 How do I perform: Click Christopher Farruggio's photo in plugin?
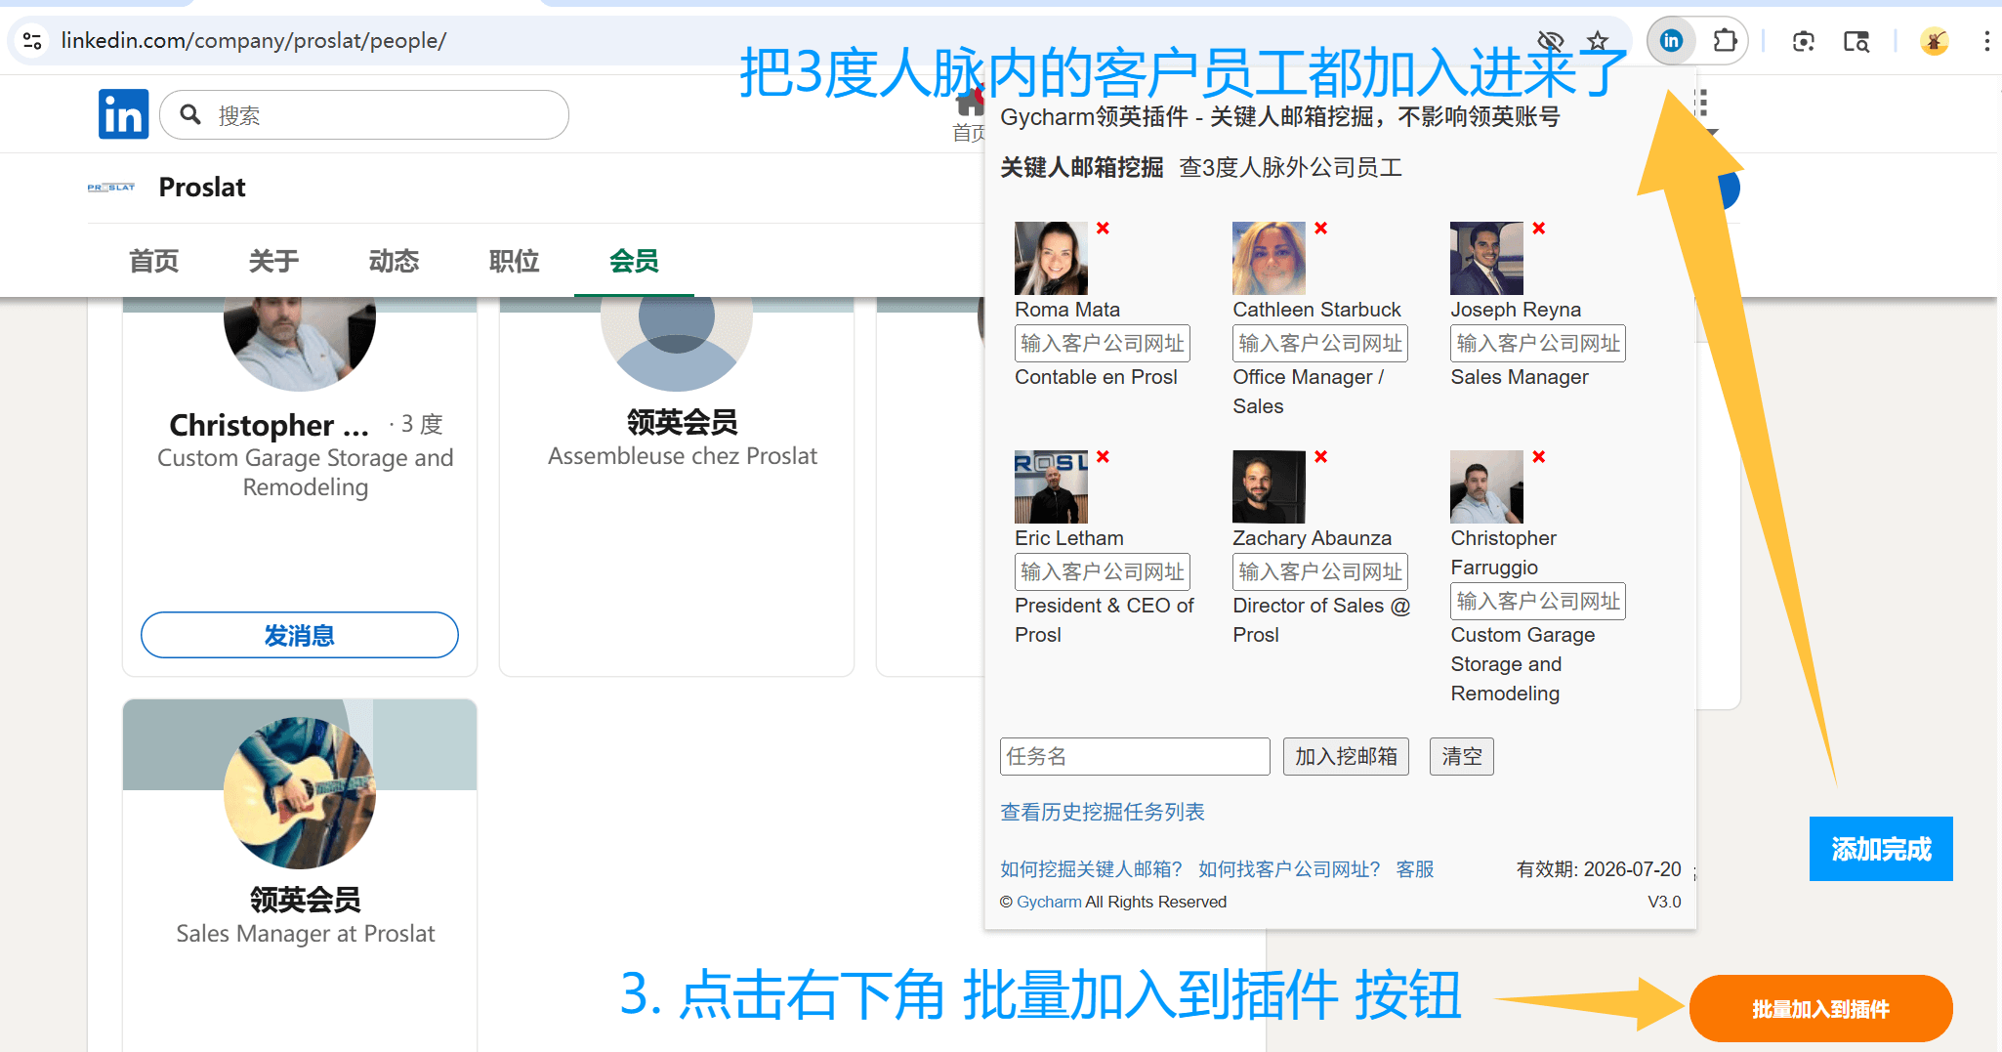click(x=1486, y=486)
